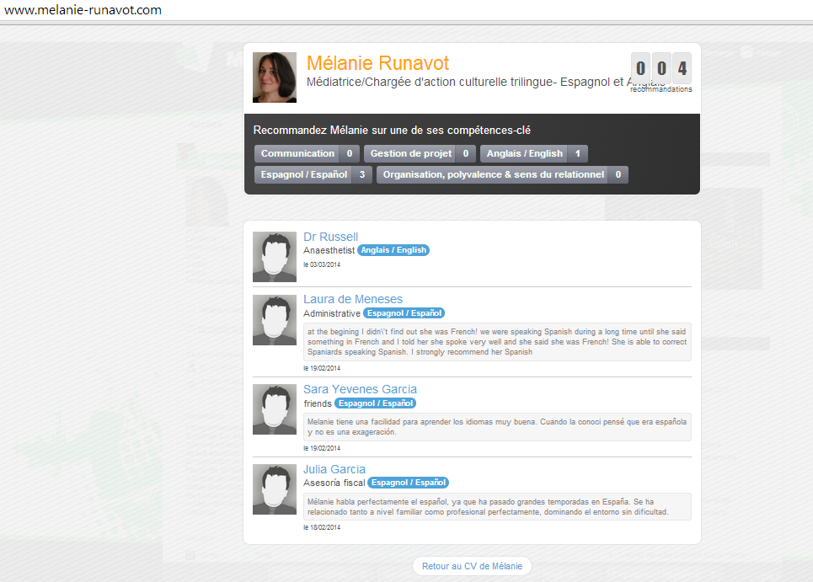The height and width of the screenshot is (582, 813).
Task: Click the recommendations counter showing 004
Action: tap(661, 69)
